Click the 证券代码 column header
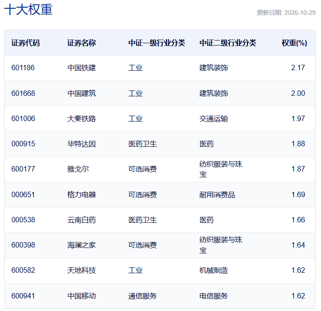The width and height of the screenshot is (321, 311). (26, 43)
